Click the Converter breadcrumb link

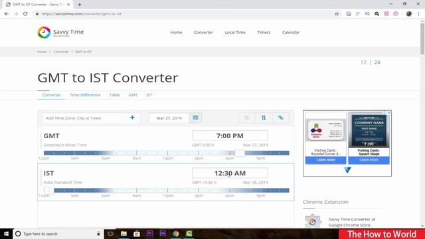(x=61, y=52)
